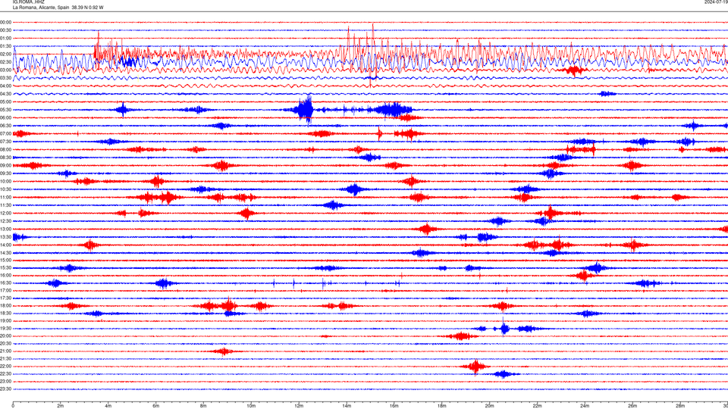Click the '10:30' time label

[5, 189]
